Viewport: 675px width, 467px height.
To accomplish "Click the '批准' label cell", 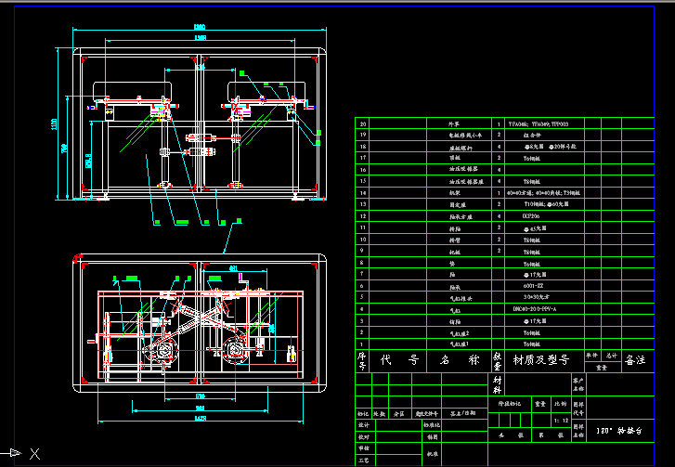I will (432, 454).
